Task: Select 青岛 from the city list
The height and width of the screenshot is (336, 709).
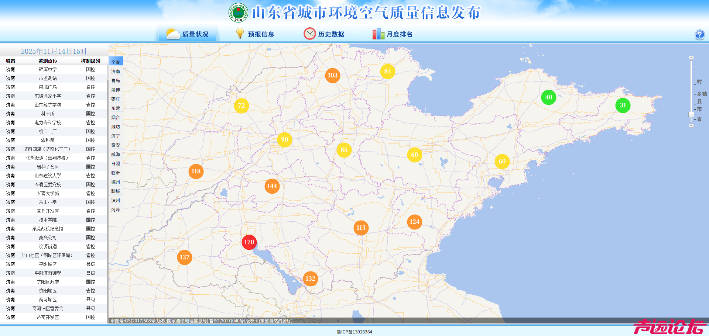Action: point(115,80)
